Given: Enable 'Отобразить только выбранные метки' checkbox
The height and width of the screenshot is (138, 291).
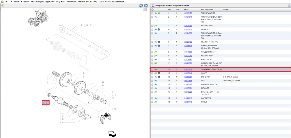Looking at the screenshot, I should pos(153,5).
